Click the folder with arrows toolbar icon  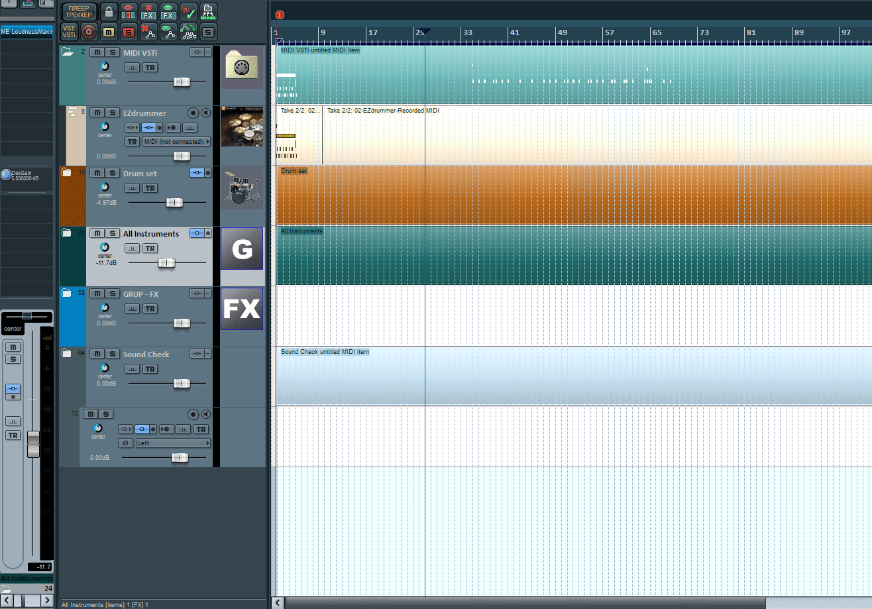point(209,11)
